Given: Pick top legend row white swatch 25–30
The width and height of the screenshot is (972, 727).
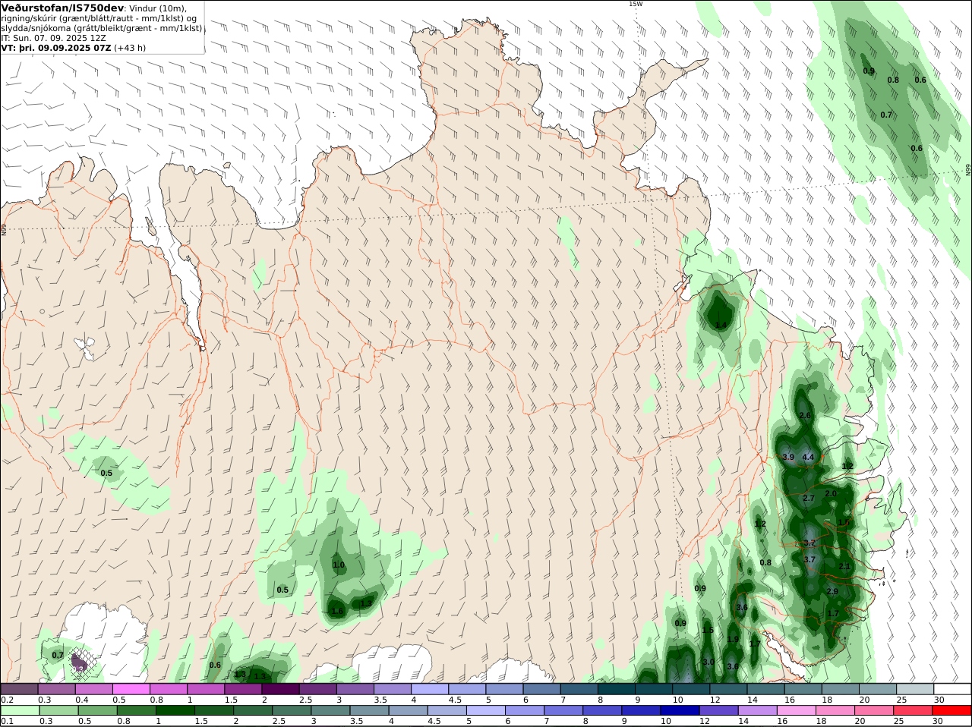Looking at the screenshot, I should [914, 689].
